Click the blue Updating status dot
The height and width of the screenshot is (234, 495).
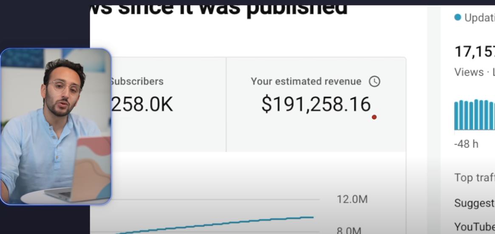point(458,17)
